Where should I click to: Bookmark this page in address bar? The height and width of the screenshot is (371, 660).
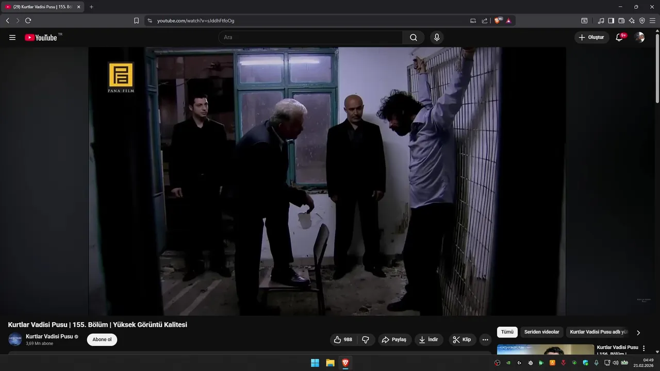[136, 21]
